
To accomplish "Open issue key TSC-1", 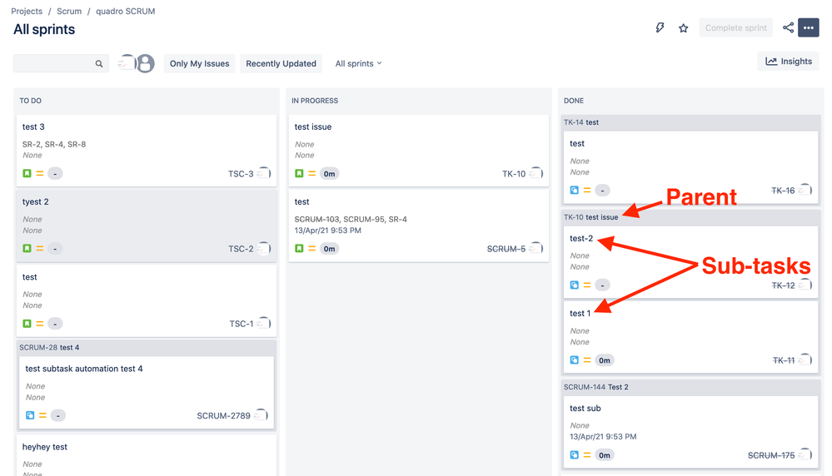I will tap(242, 324).
